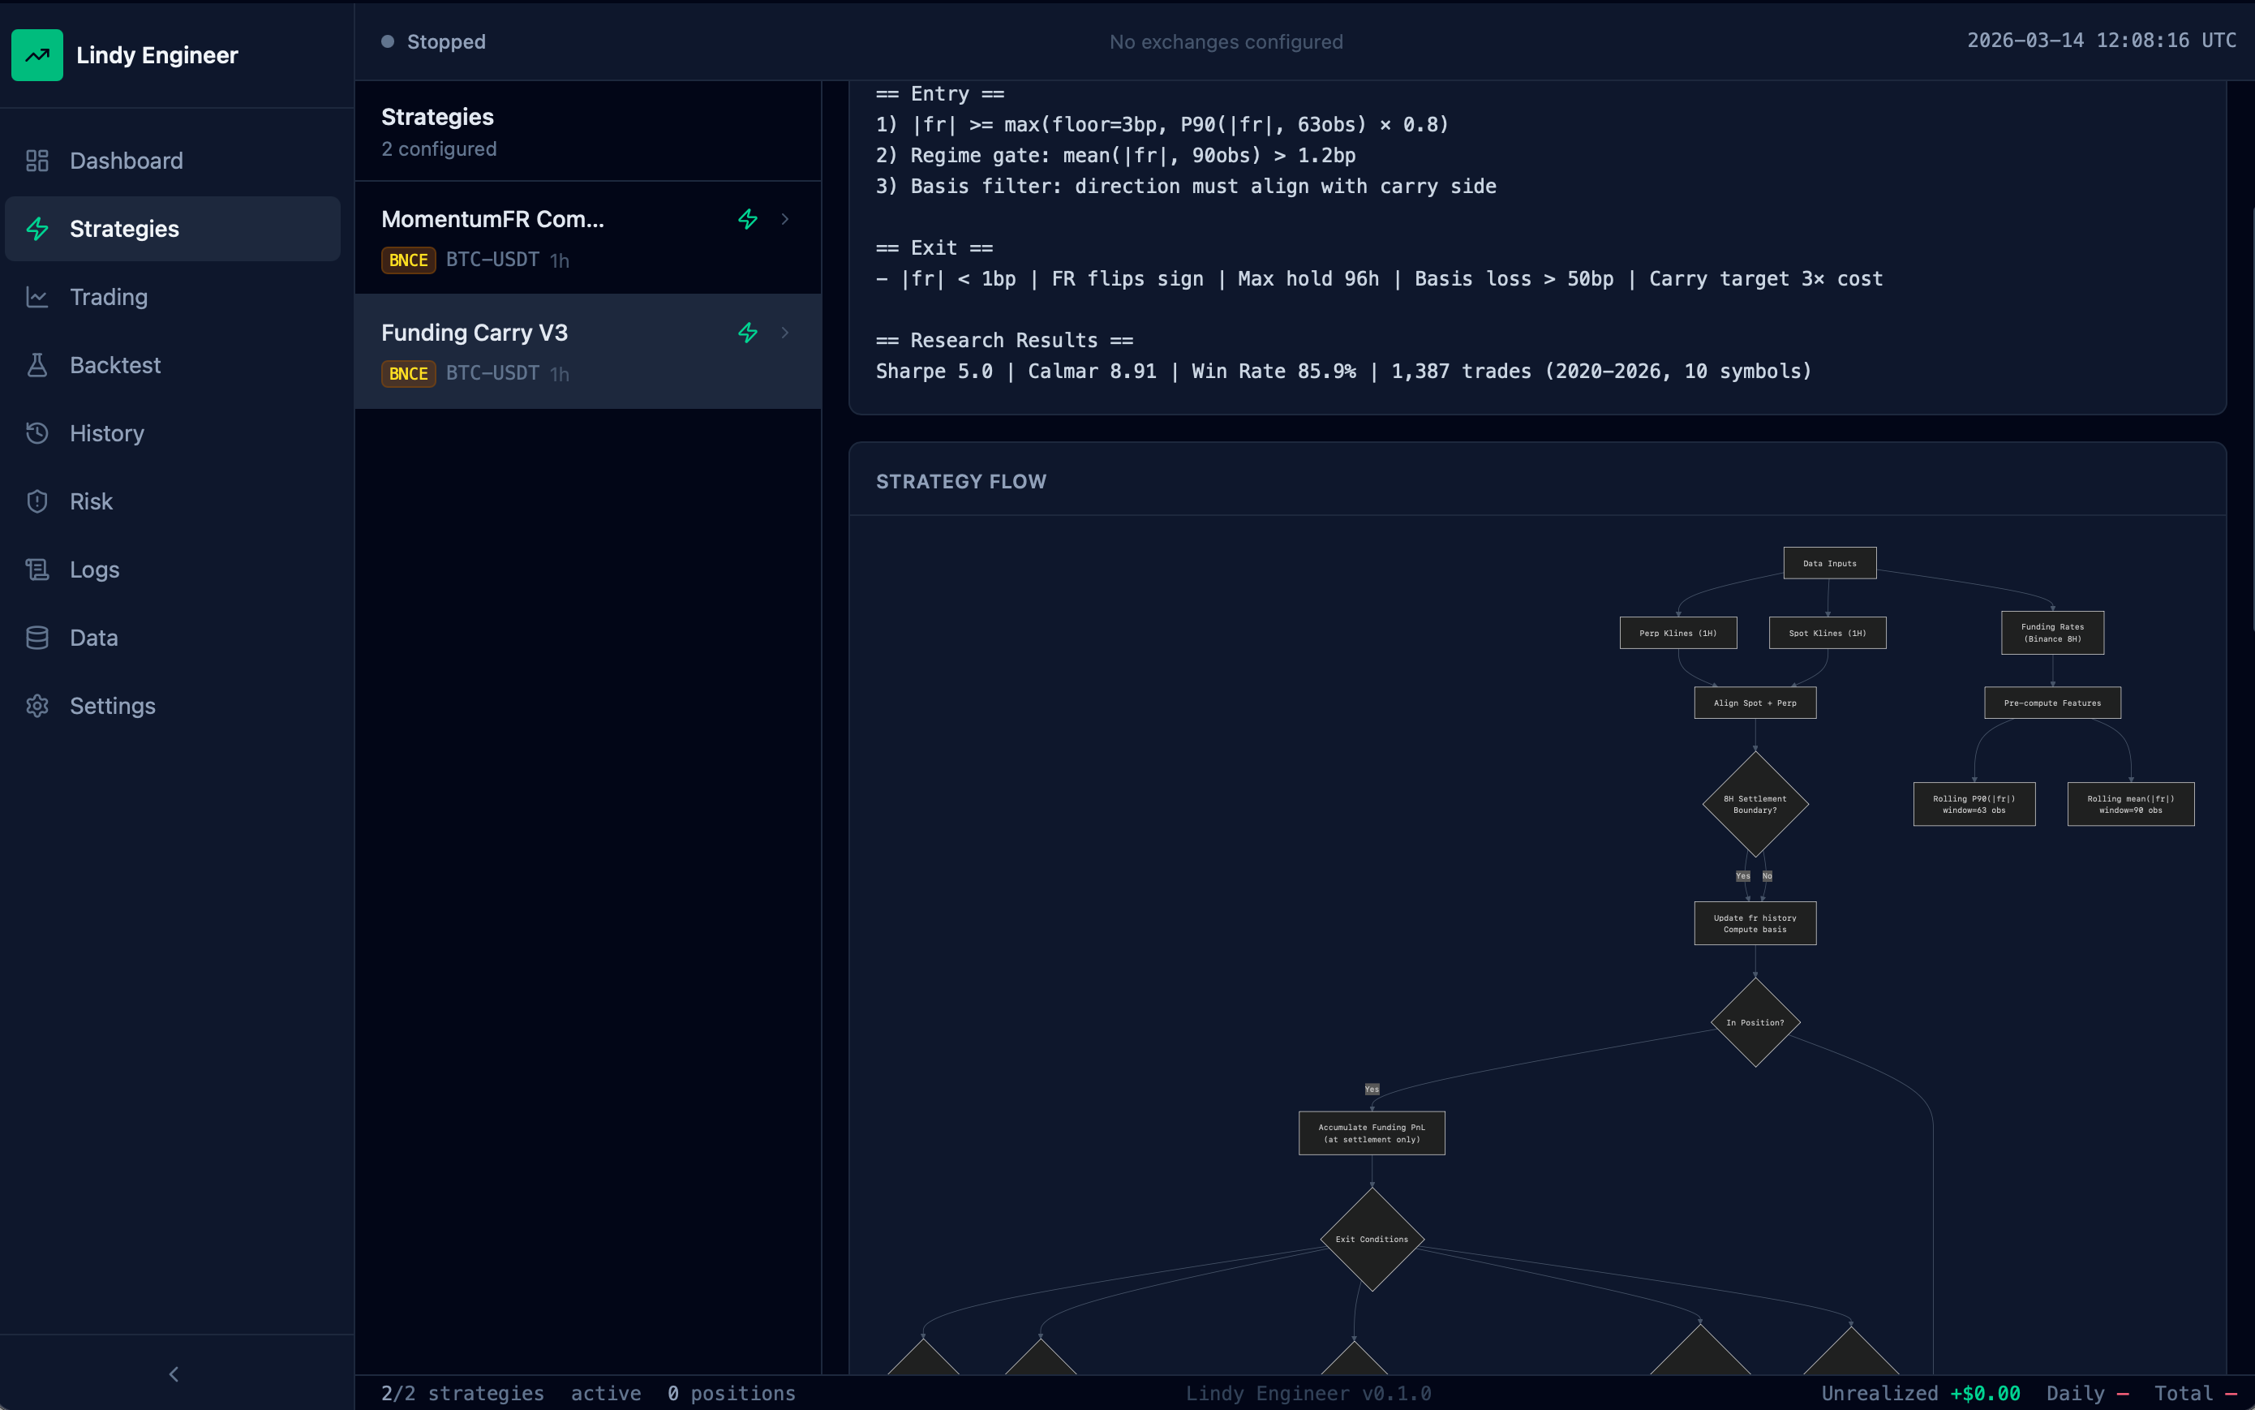
Task: Expand Funding Carry V3 chevron arrow
Action: 785,333
